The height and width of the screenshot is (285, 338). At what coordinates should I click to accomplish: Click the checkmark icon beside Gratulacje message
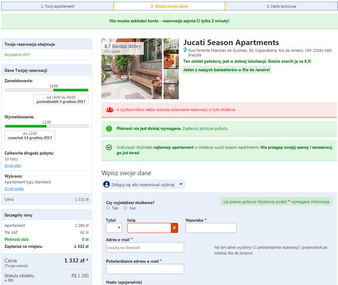[x=109, y=147]
